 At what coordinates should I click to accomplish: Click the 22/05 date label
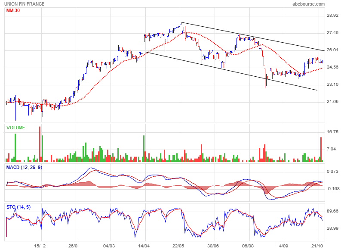(x=178, y=246)
